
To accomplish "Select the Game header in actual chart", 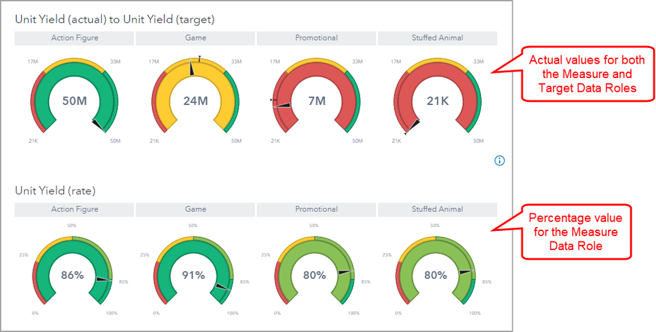I will 195,38.
